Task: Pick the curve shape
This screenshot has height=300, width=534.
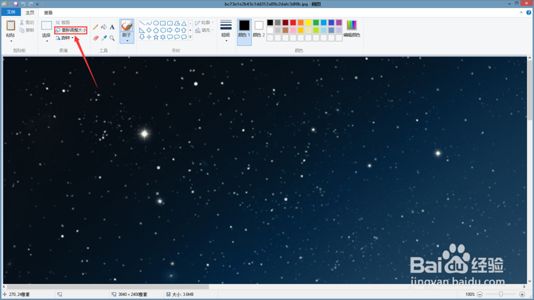Action: [x=149, y=23]
